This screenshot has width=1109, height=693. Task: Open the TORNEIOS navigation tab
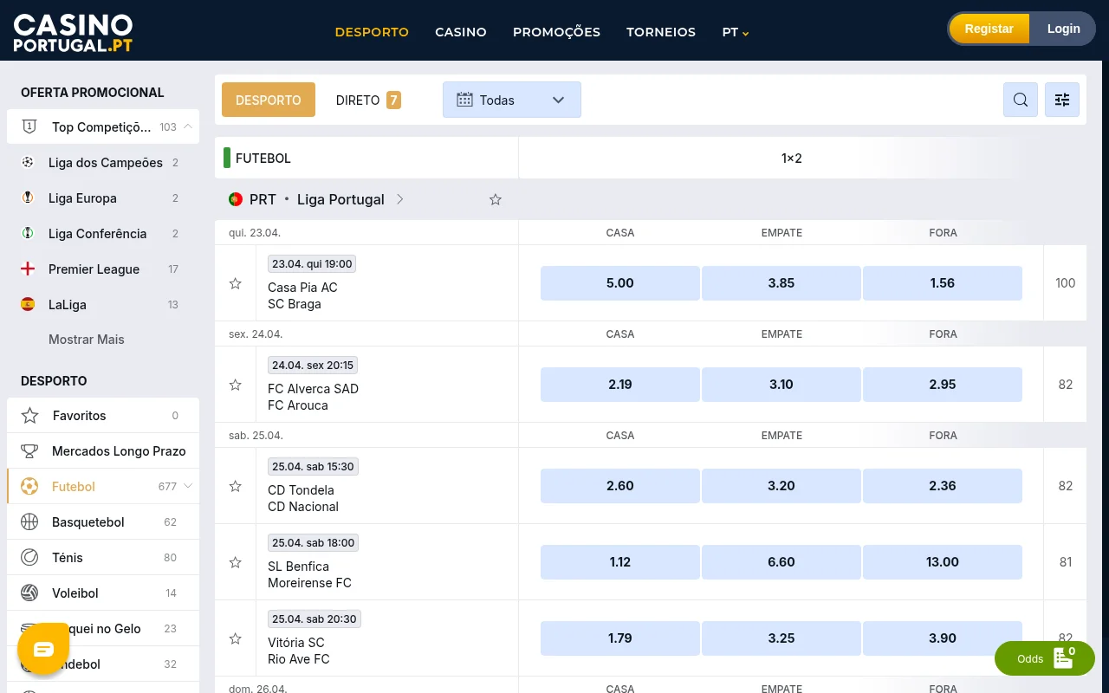tap(661, 32)
